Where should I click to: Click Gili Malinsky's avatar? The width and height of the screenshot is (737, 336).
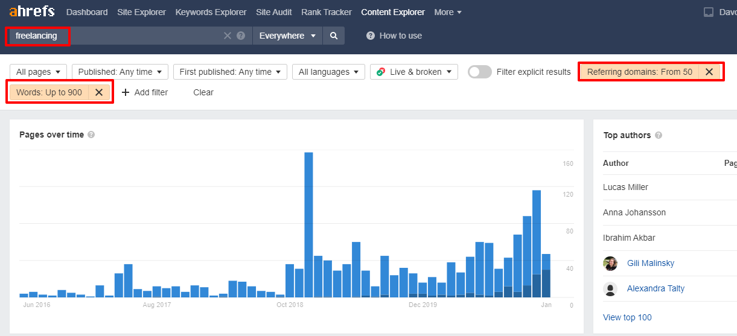pos(610,263)
